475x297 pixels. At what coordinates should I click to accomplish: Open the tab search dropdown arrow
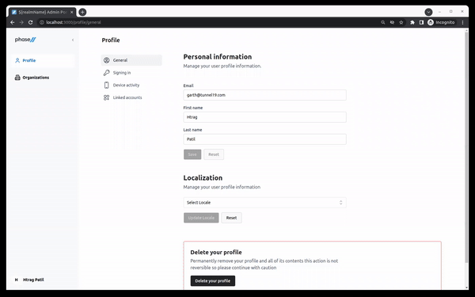[x=428, y=12]
